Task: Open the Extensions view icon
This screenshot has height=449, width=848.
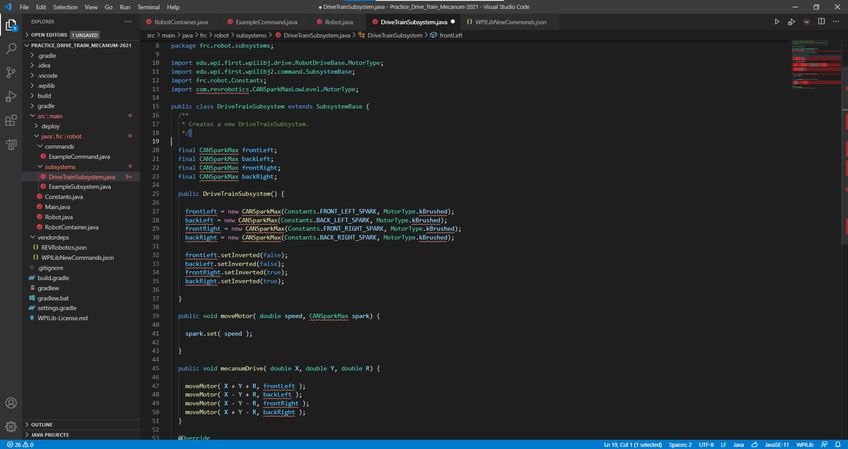Action: pos(11,120)
